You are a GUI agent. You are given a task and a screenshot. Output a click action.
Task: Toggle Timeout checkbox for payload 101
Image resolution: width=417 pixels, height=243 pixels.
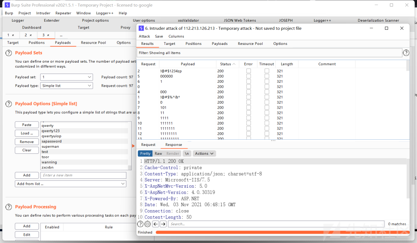[267, 108]
